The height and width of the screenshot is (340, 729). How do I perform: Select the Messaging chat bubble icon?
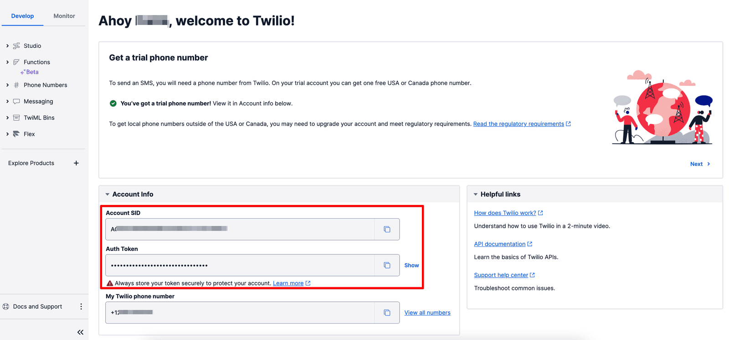pyautogui.click(x=16, y=101)
